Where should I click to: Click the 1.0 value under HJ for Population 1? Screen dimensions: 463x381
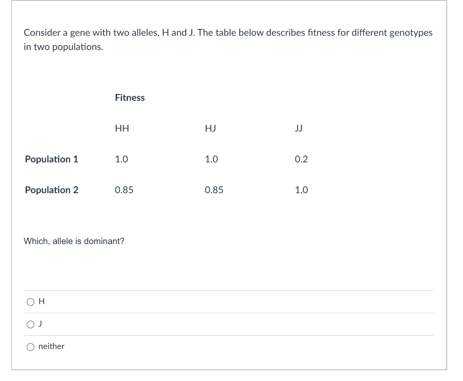coord(210,159)
